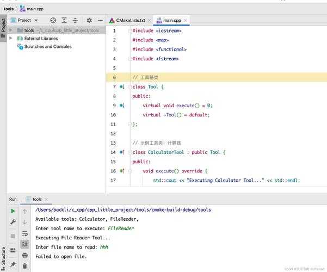Click the locate-in-project target icon
The image size is (327, 272).
[x=53, y=20]
